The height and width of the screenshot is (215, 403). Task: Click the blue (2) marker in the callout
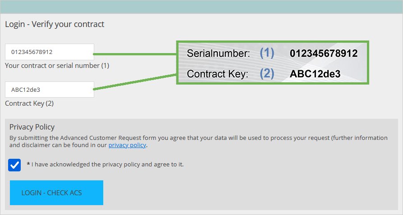[267, 74]
